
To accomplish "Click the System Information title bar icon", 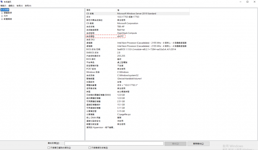I will (2, 2).
